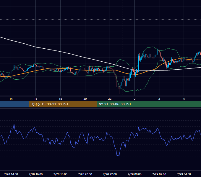Select the 7/28 14:00 time label

[x=11, y=174]
